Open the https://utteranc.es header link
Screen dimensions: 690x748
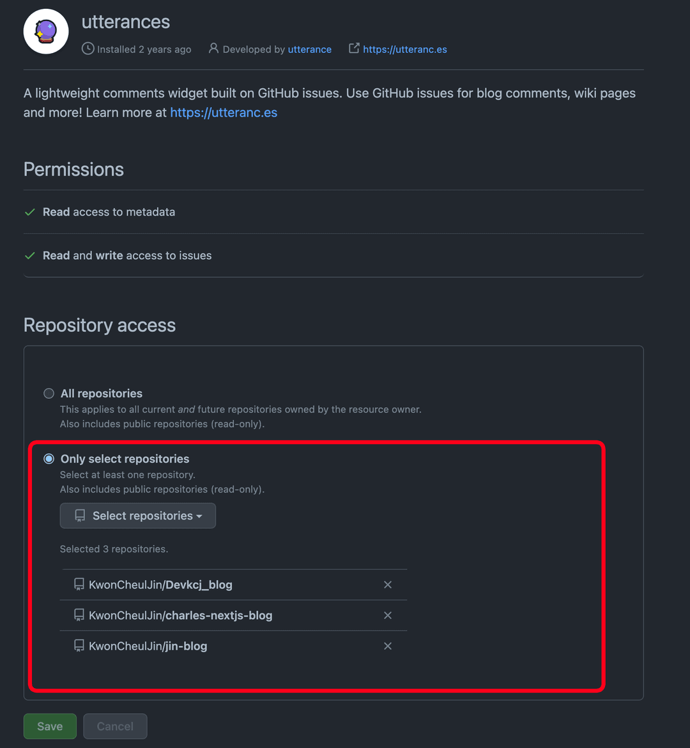coord(405,49)
